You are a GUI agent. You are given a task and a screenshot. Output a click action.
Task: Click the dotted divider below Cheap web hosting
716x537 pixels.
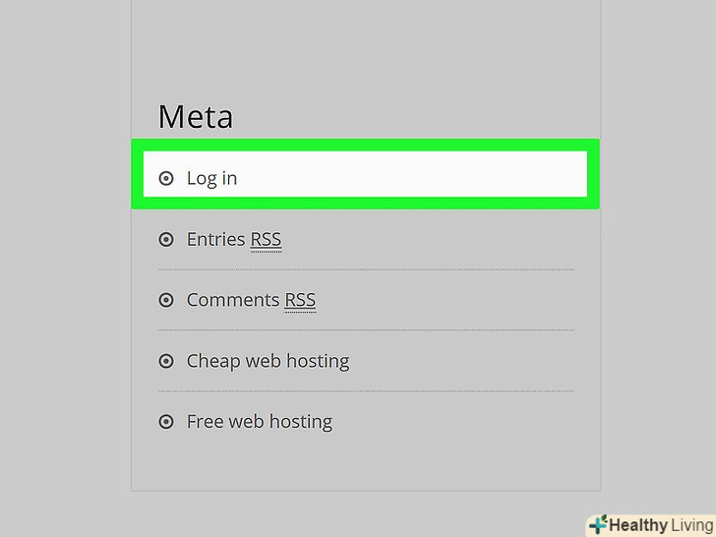pyautogui.click(x=366, y=391)
